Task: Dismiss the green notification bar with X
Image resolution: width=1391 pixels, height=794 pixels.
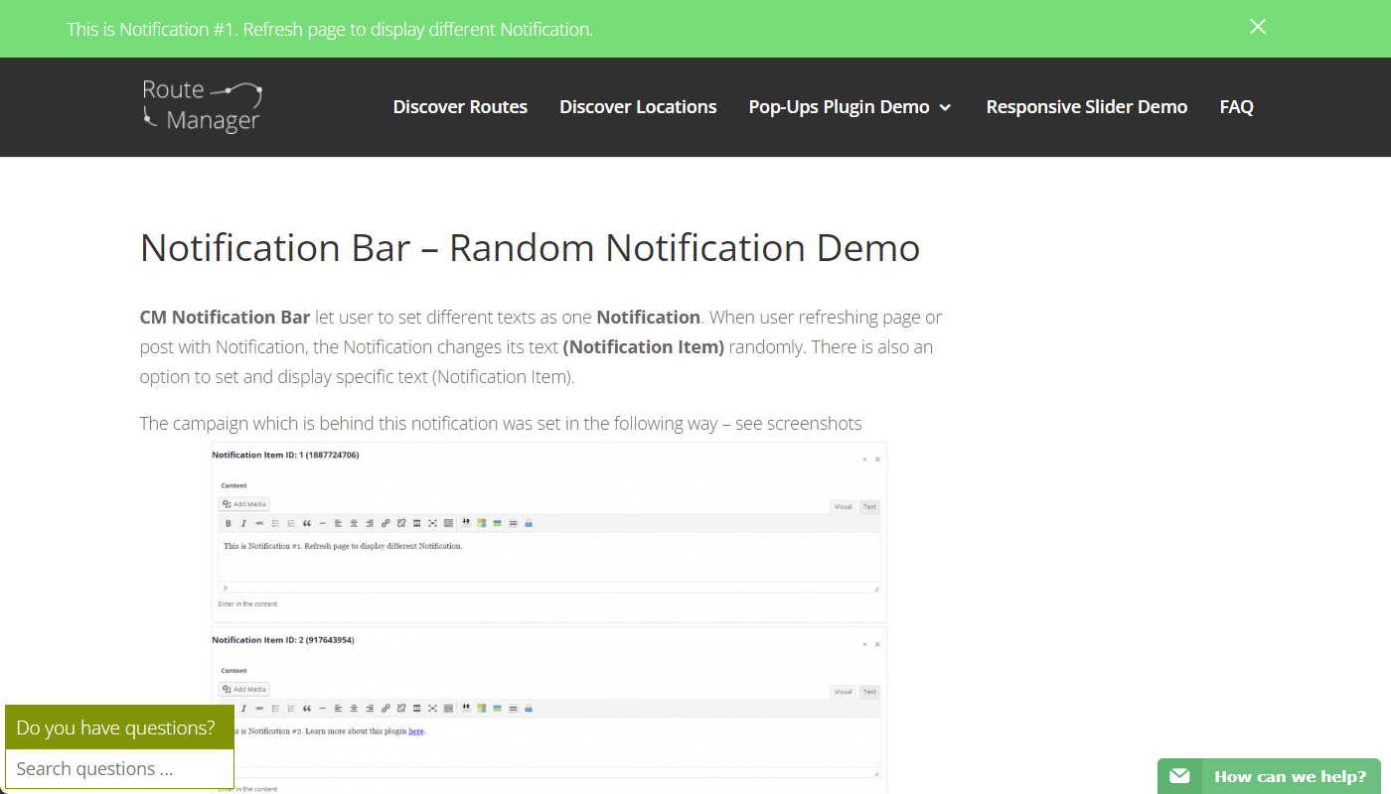Action: [x=1258, y=27]
